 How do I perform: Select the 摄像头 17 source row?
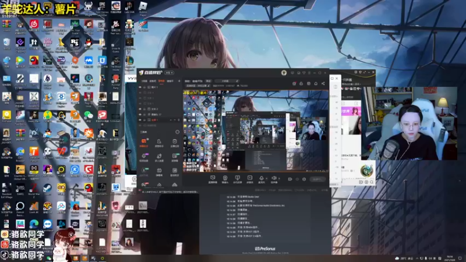[x=160, y=114]
